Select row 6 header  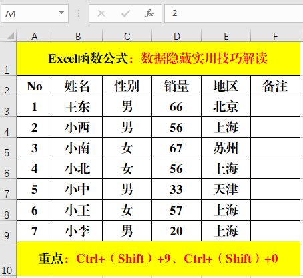(x=8, y=168)
